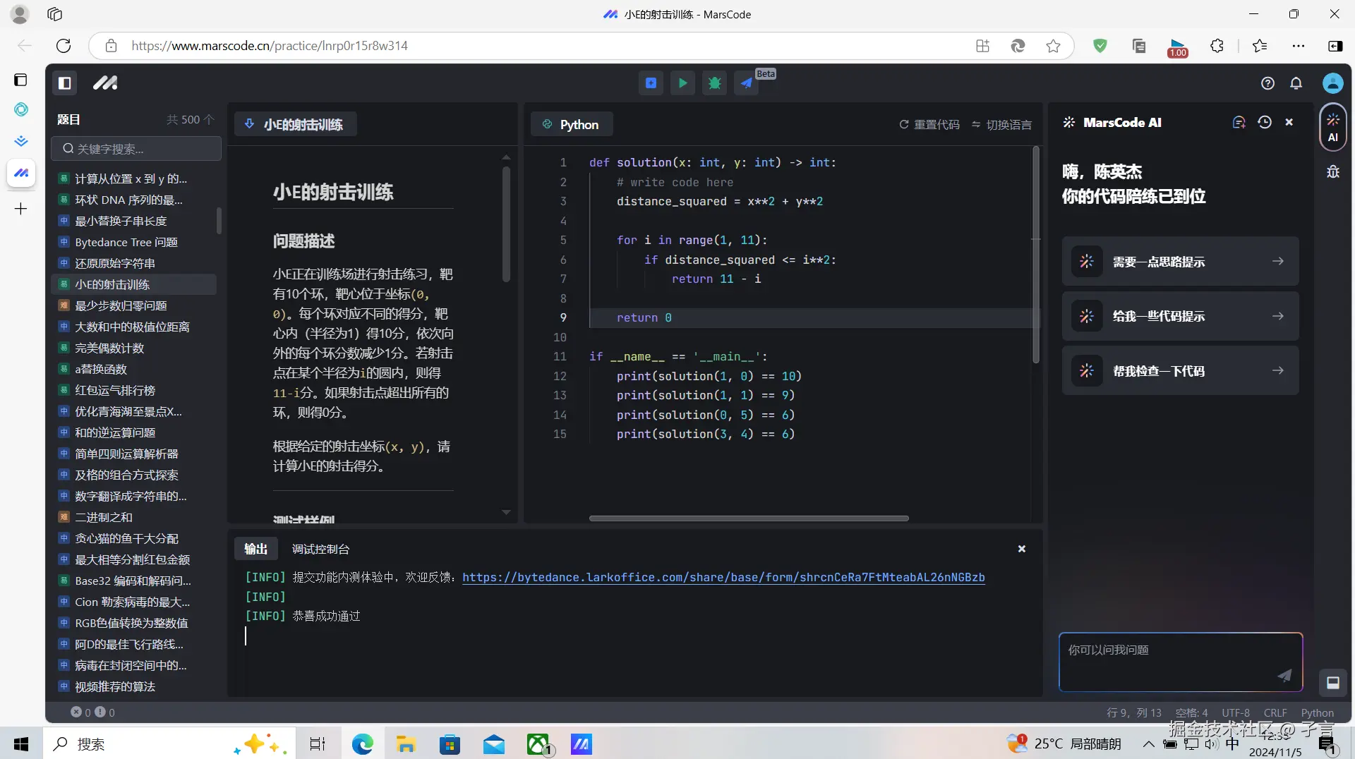Viewport: 1355px width, 759px height.
Task: View AI chat history via clock icon
Action: (x=1264, y=122)
